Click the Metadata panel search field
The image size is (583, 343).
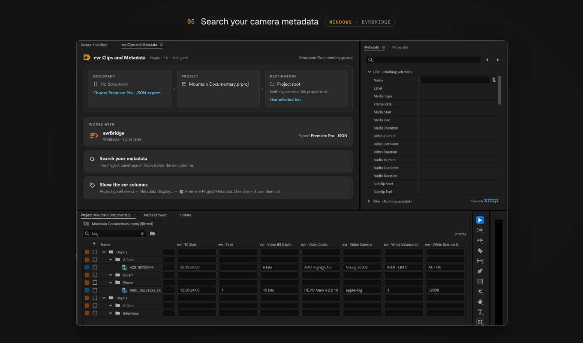[424, 60]
